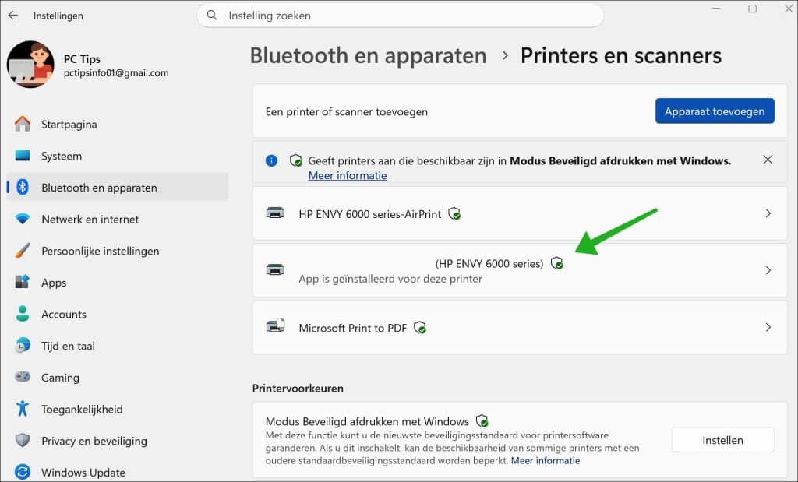
Task: Open Meer informatie link under Printervoorkeuren
Action: pos(545,461)
